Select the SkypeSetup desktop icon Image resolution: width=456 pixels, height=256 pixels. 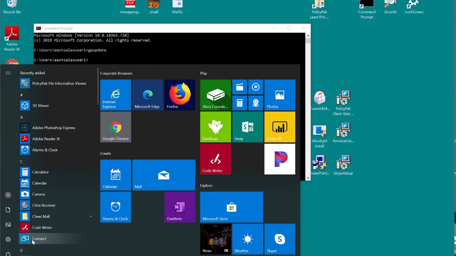click(343, 165)
